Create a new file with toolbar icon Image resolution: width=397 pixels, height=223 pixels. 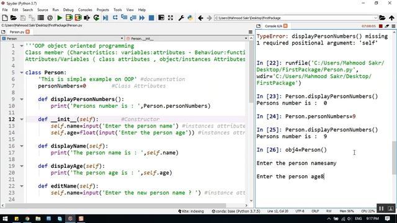pos(5,18)
